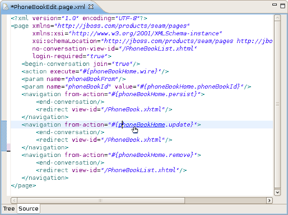Image resolution: width=288 pixels, height=215 pixels.
Task: Switch to the Tree tab
Action: [x=9, y=209]
